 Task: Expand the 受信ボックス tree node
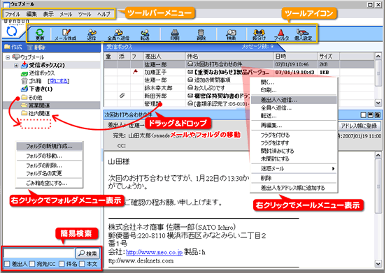pos(16,65)
